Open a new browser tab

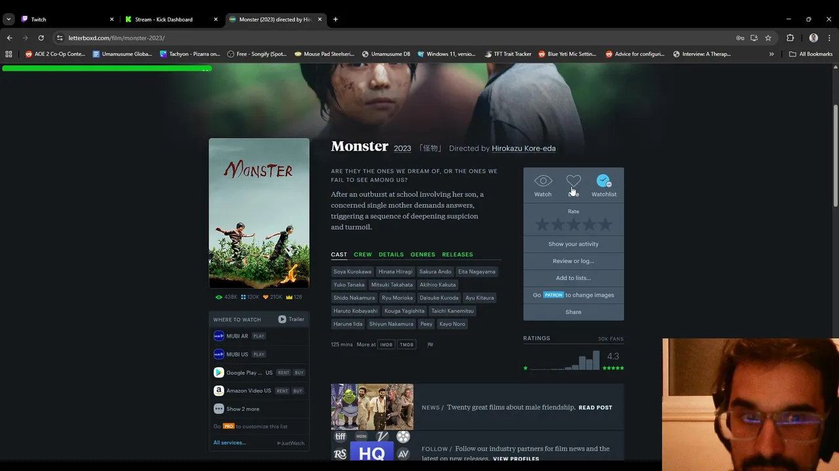pos(336,19)
